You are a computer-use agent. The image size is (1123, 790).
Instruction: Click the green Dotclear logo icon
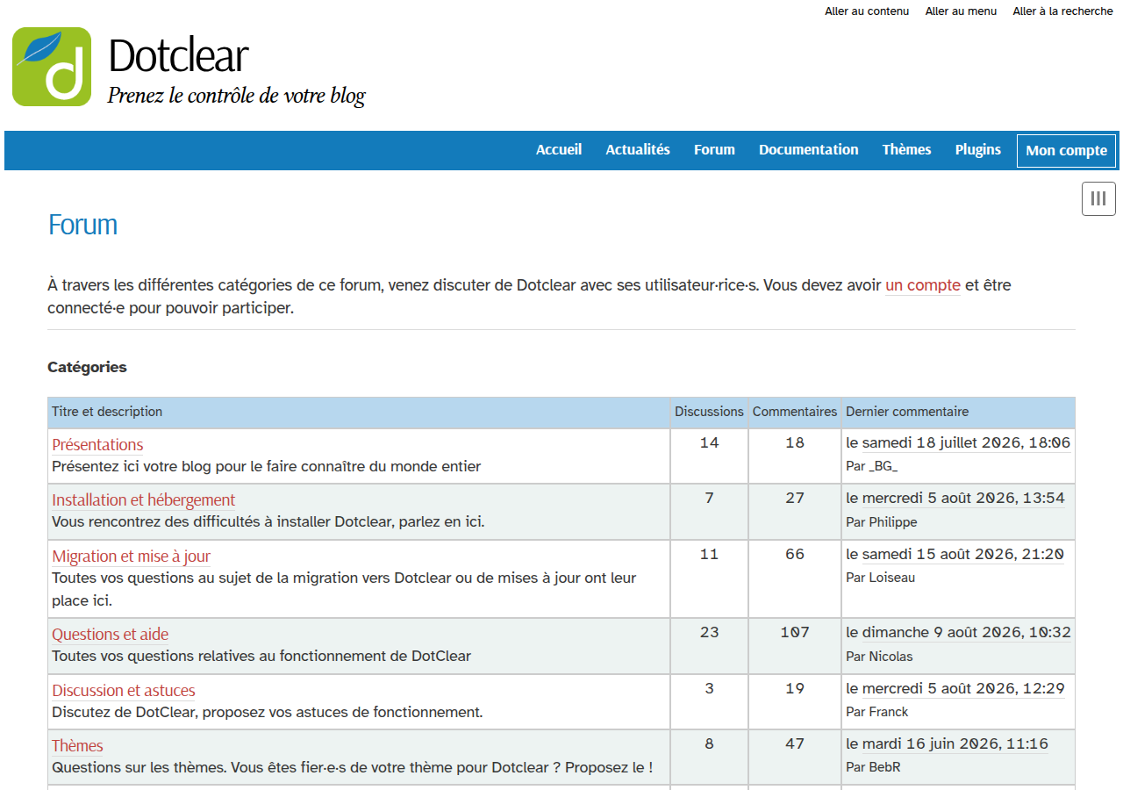(x=52, y=67)
